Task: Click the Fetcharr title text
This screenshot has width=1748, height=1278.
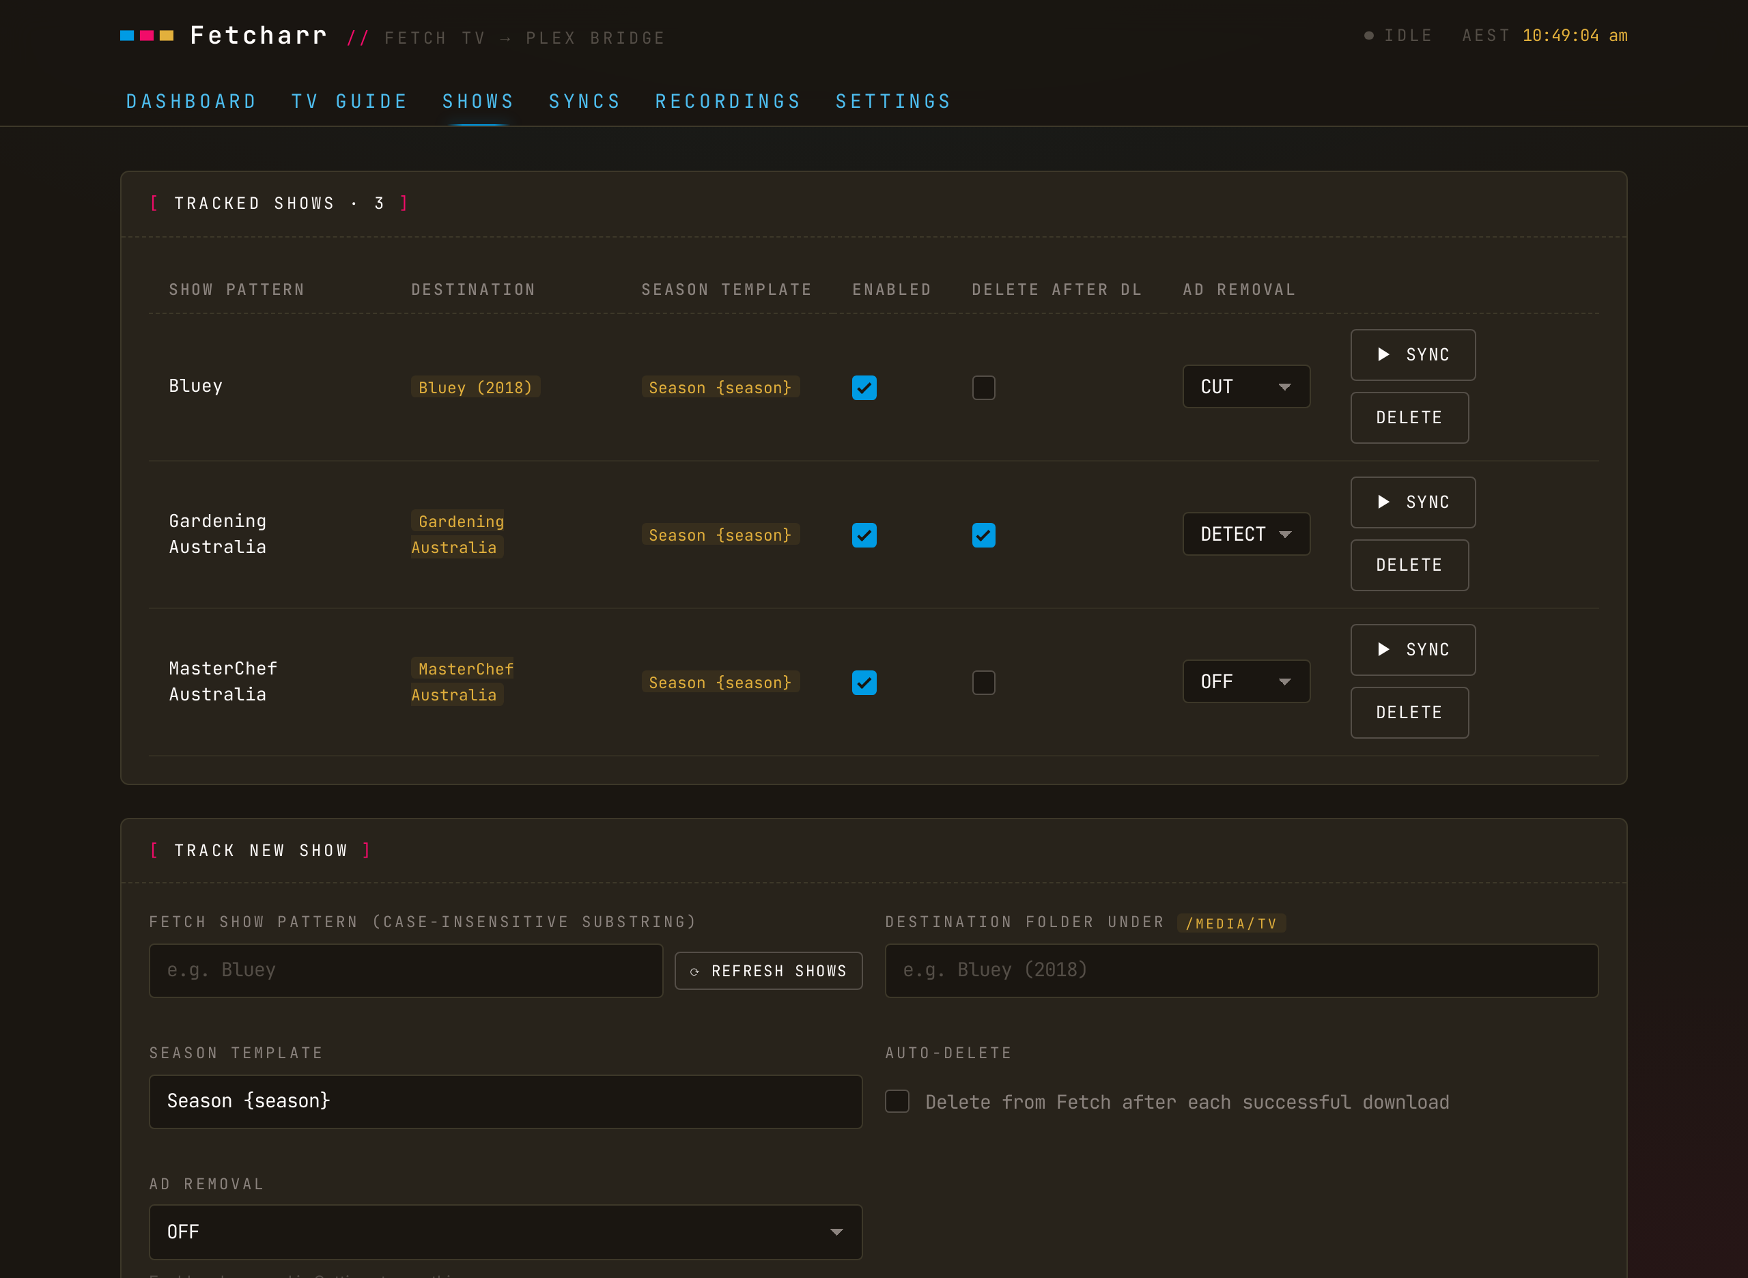Action: 259,35
